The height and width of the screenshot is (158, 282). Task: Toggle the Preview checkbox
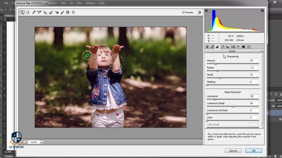[x=183, y=12]
